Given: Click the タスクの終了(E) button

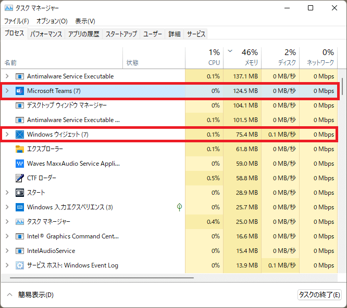Looking at the screenshot, I should pos(319,295).
